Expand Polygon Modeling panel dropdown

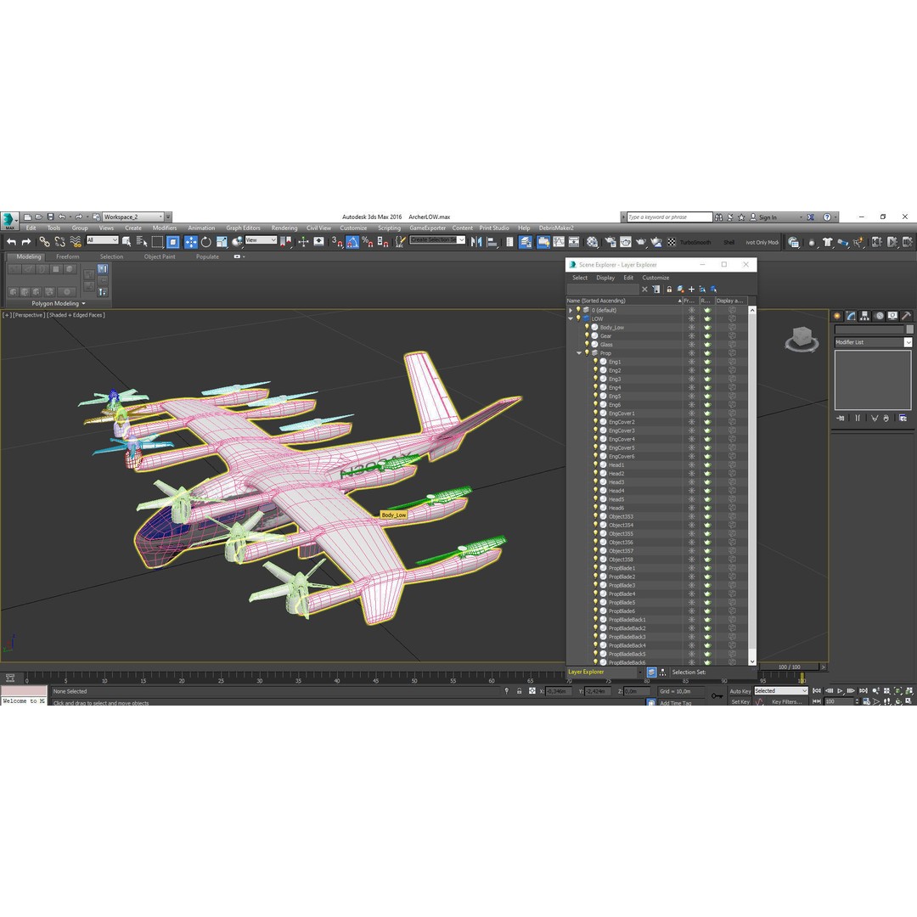[59, 303]
